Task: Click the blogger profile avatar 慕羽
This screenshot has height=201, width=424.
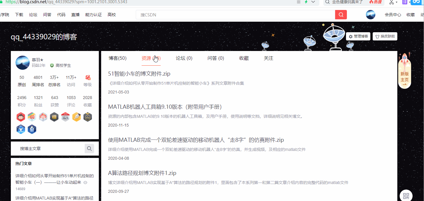Action: pos(23,63)
